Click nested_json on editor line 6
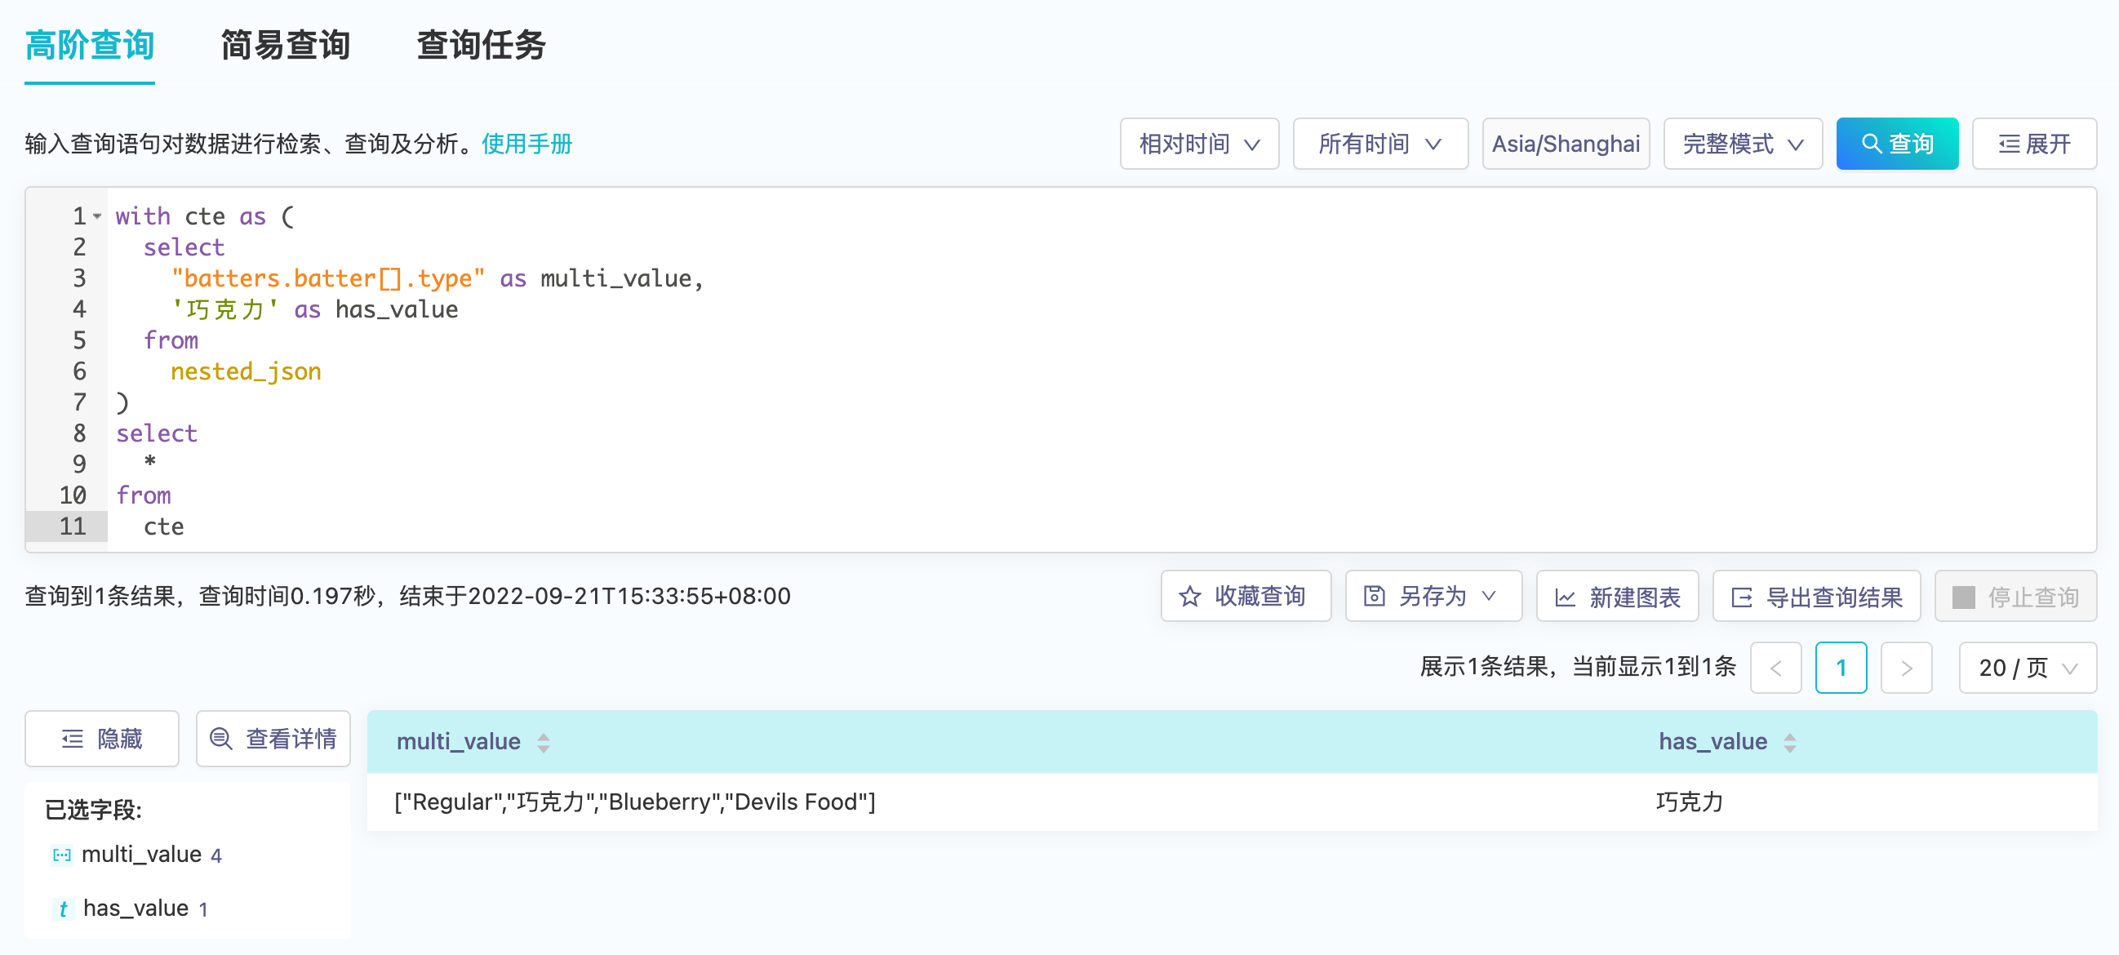2119x955 pixels. click(246, 372)
